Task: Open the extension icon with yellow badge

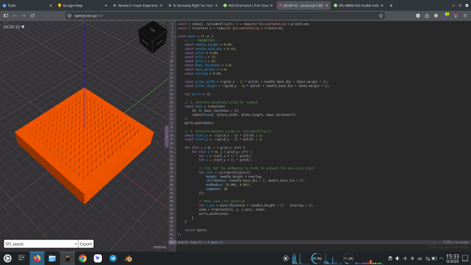Action: 446,15
